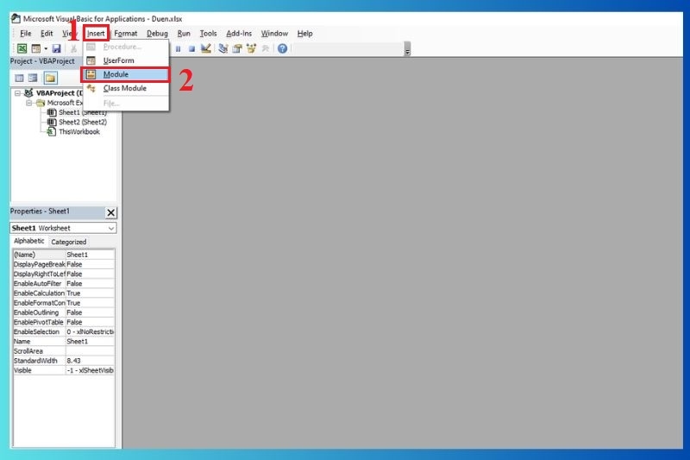Click the EnableCalculation value True
Image resolution: width=690 pixels, height=460 pixels.
pyautogui.click(x=91, y=293)
